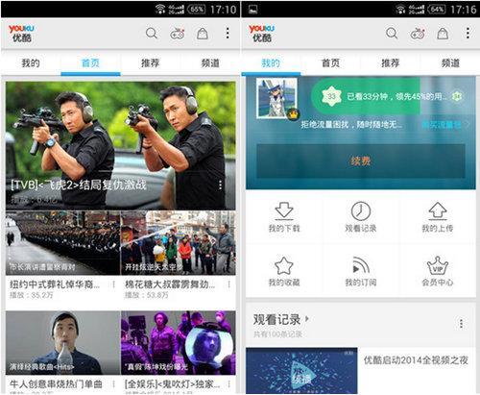
Task: Open 会员中心 VIP crown icon
Action: point(438,265)
